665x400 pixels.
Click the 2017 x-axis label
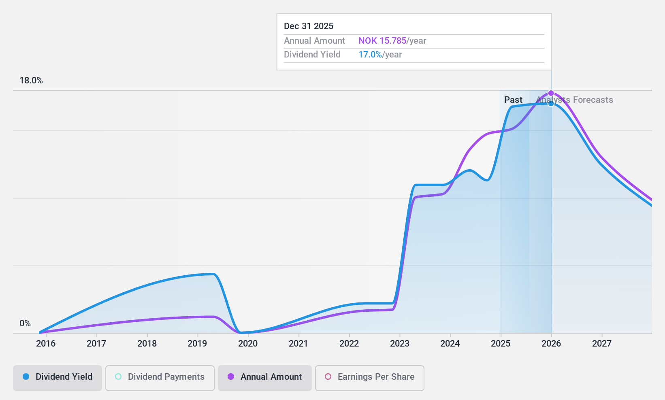[96, 343]
